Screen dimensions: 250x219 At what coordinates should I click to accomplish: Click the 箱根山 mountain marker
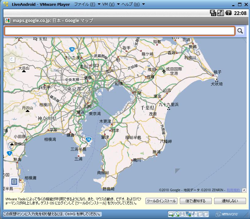(x=12, y=144)
